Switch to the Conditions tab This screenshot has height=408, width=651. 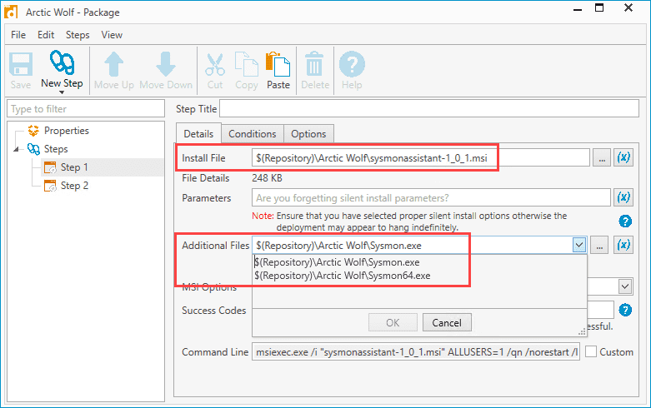click(x=252, y=134)
